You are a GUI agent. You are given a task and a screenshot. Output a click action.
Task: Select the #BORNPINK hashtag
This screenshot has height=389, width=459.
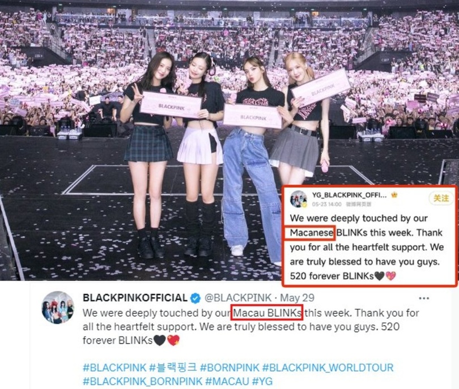[230, 367]
